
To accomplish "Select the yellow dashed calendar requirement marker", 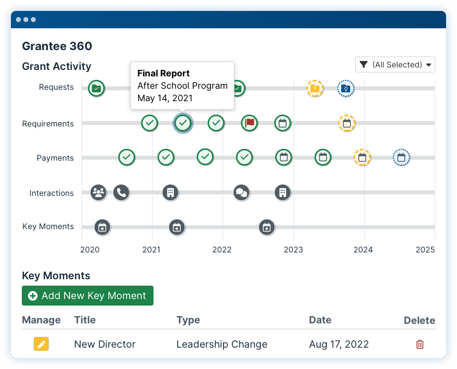I will coord(347,123).
